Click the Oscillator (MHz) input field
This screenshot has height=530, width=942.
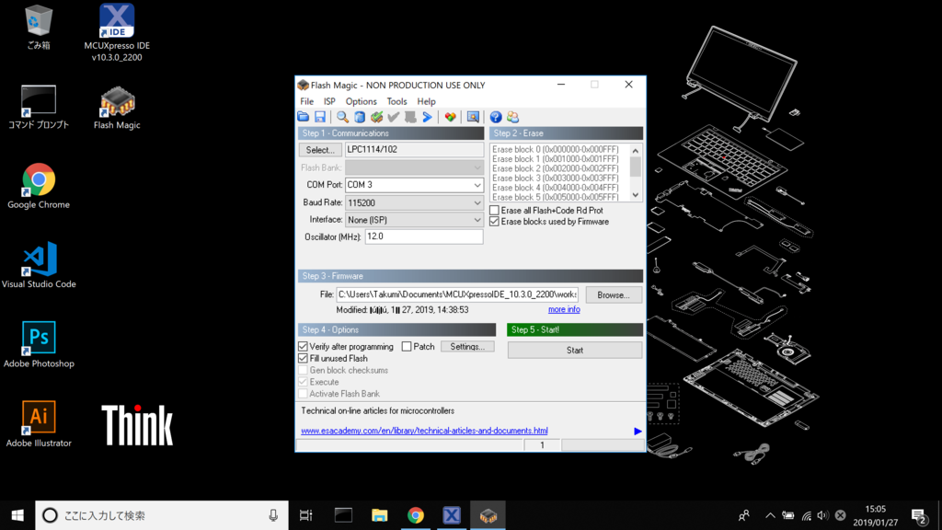click(423, 236)
